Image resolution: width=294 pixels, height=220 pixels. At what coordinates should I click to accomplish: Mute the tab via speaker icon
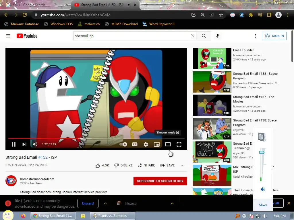[129, 5]
